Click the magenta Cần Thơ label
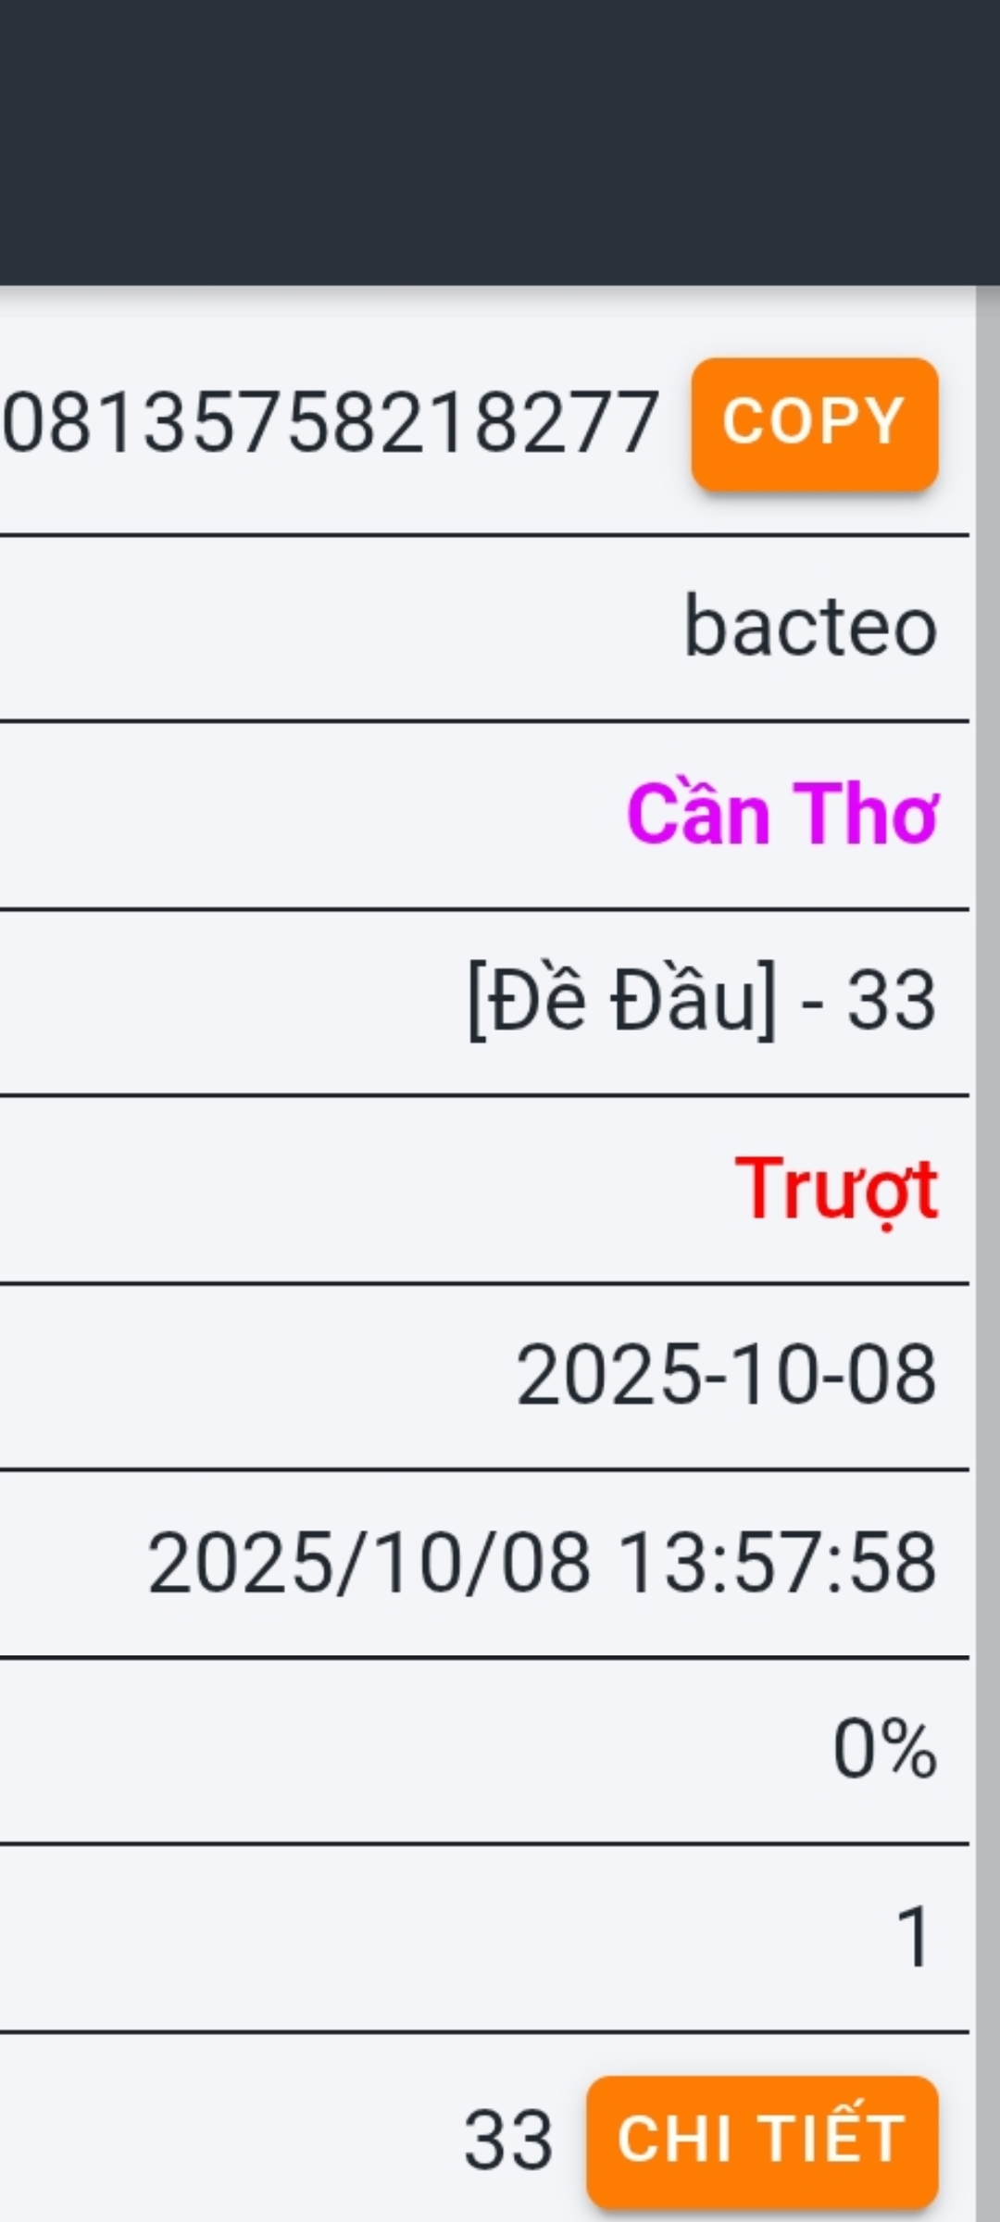 [x=782, y=815]
